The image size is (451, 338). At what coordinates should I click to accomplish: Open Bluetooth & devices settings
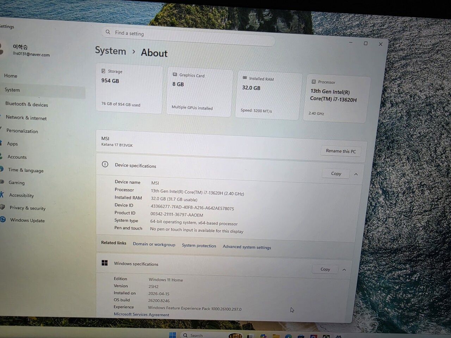[x=26, y=104]
